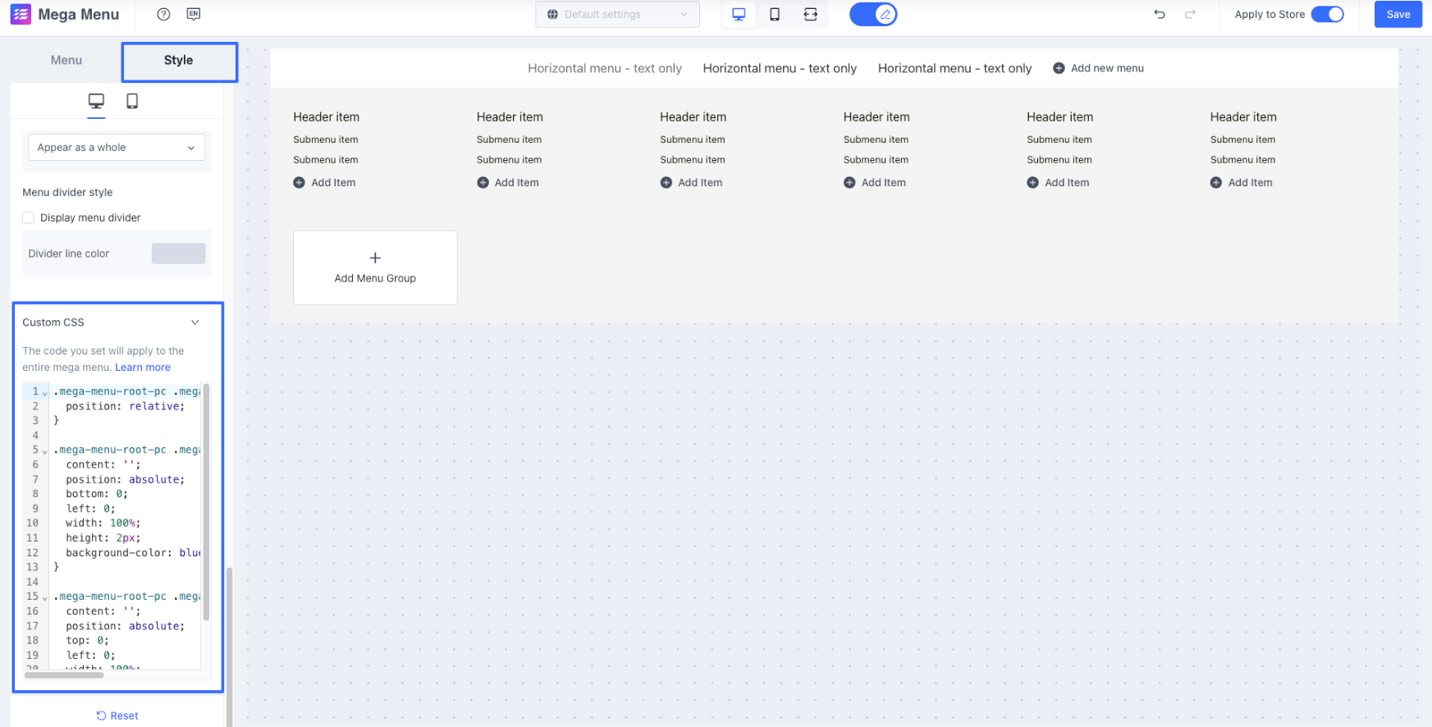1432x727 pixels.
Task: Click the language switch icon
Action: [x=194, y=14]
